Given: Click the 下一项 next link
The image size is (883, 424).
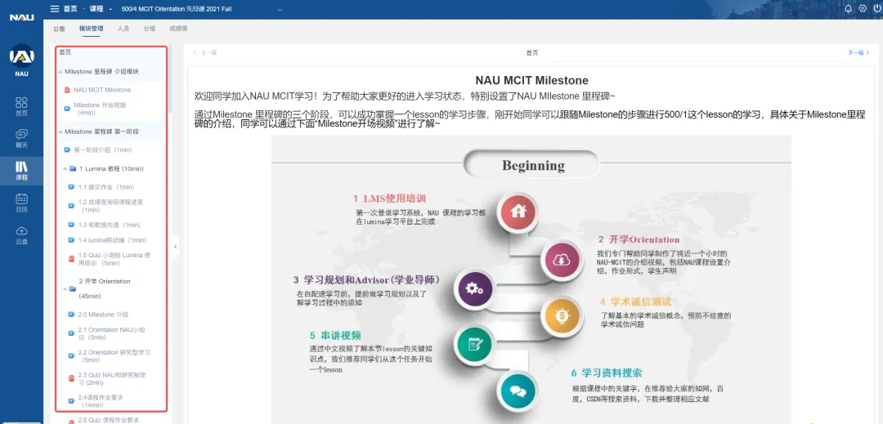Looking at the screenshot, I should (858, 52).
